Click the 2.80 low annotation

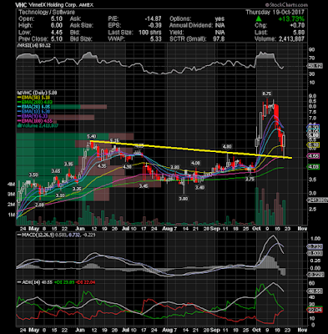(39, 205)
